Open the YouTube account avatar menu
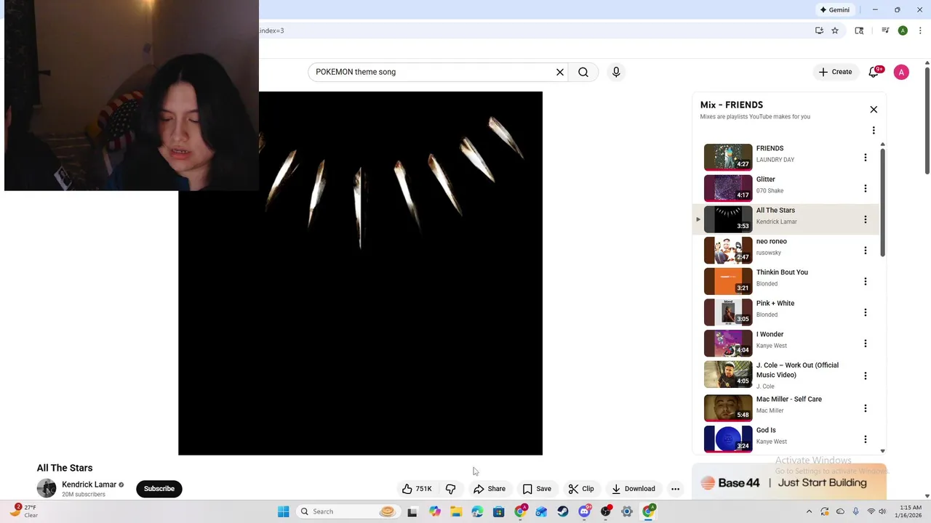Image resolution: width=931 pixels, height=523 pixels. (x=901, y=72)
